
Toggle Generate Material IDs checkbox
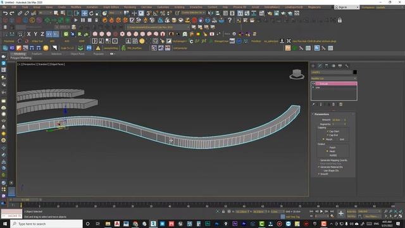319,167
